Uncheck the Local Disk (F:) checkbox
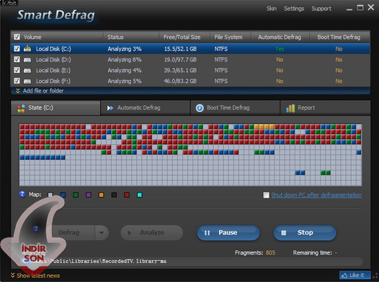Viewport: 379px width, 282px height. tap(17, 81)
